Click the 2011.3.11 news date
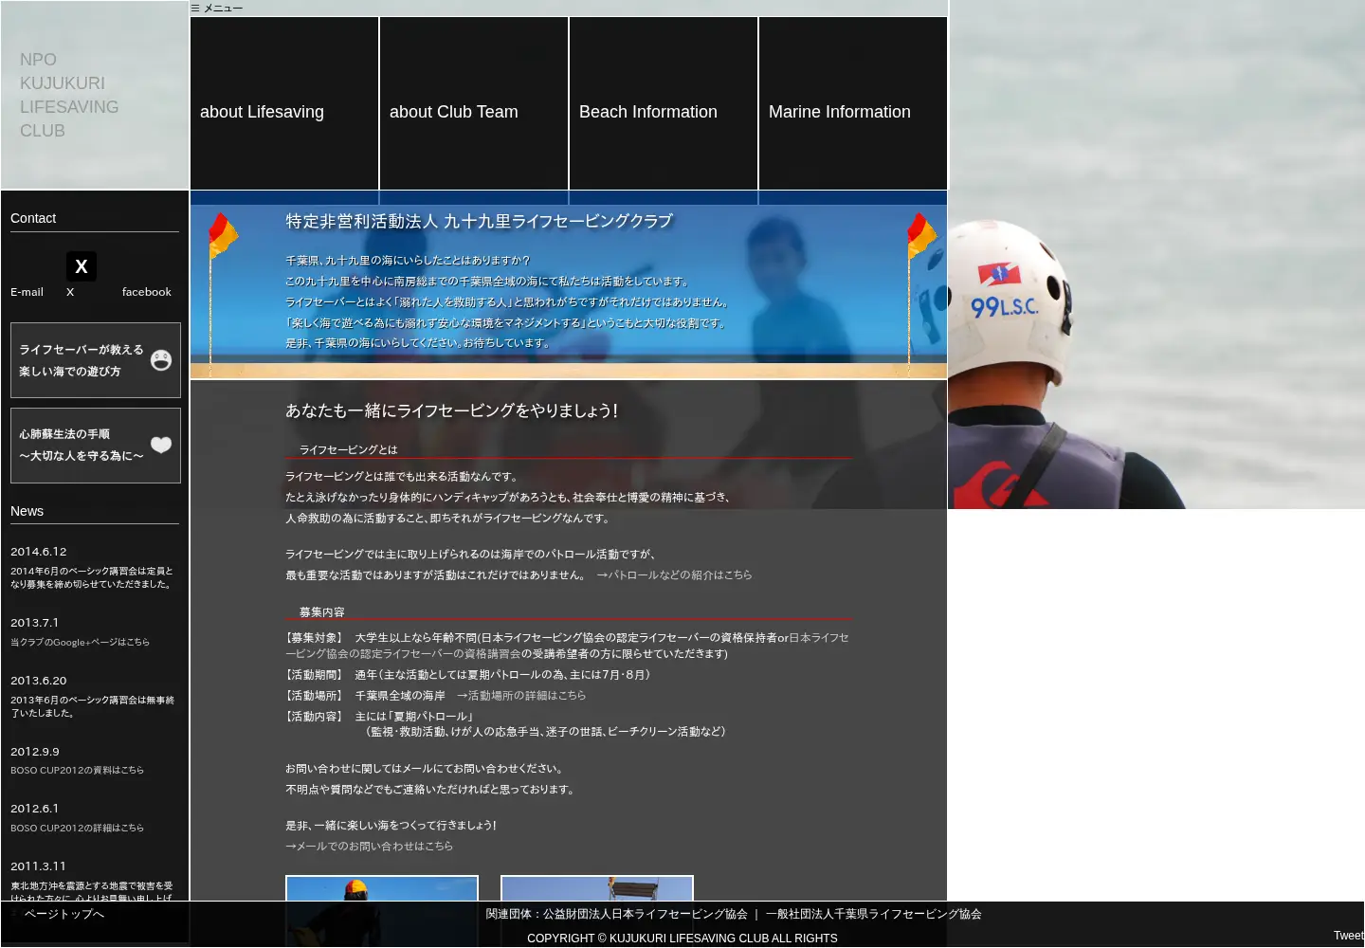 [39, 866]
